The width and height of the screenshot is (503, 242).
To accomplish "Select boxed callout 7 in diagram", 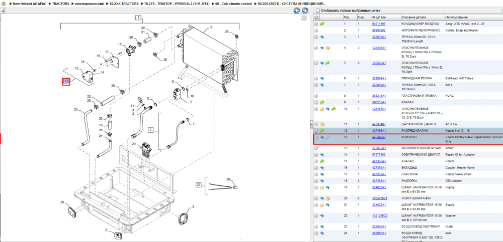I will coord(151,130).
